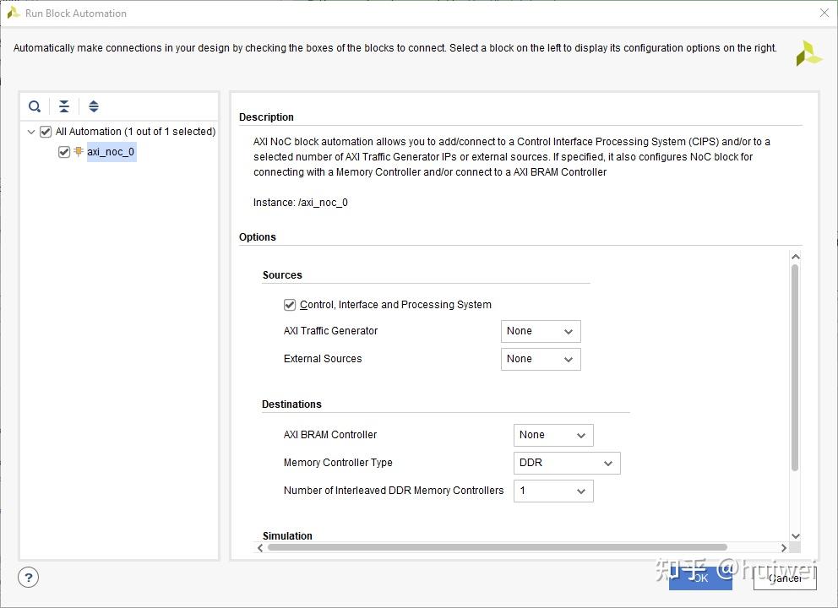Image resolution: width=838 pixels, height=608 pixels.
Task: Toggle the All Automation checkbox
Action: [x=46, y=132]
